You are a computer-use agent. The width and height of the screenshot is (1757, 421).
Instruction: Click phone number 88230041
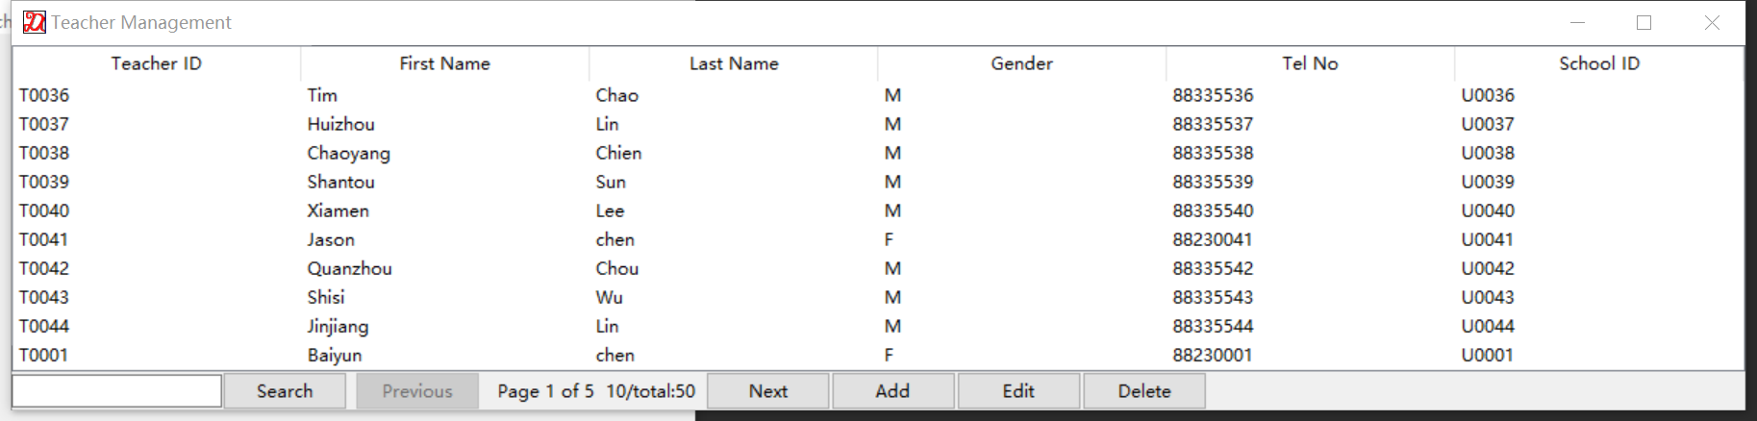[x=1212, y=239]
